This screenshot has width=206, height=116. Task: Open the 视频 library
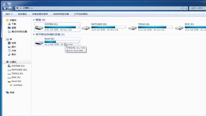pyautogui.click(x=12, y=43)
